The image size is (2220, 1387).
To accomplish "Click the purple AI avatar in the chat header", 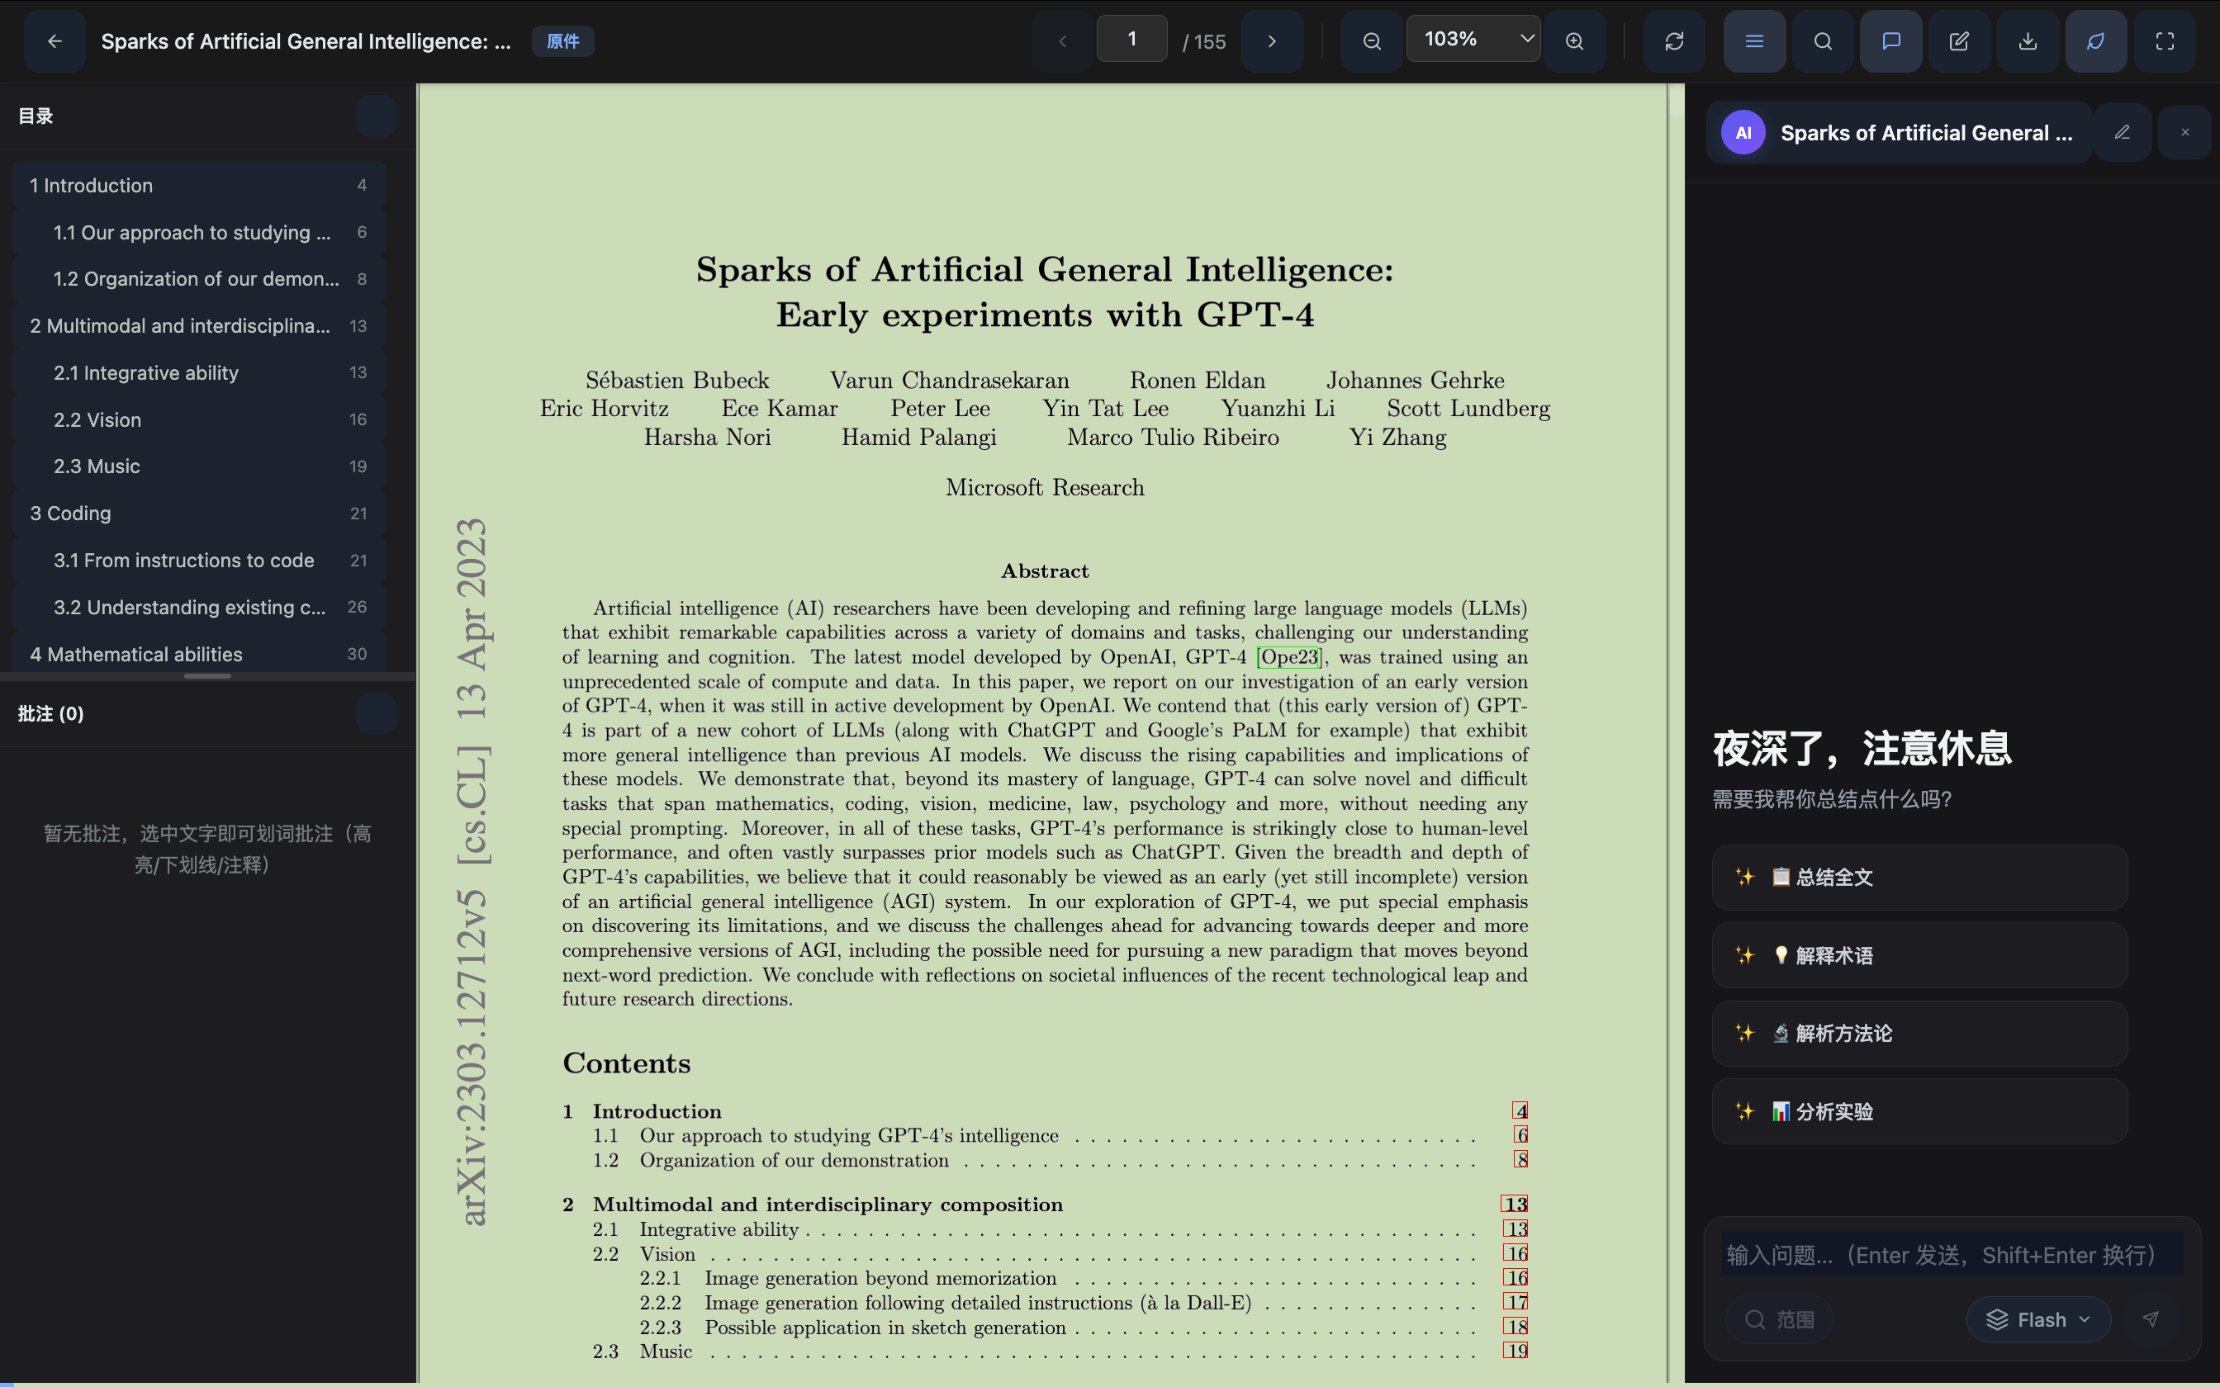I will pyautogui.click(x=1743, y=133).
